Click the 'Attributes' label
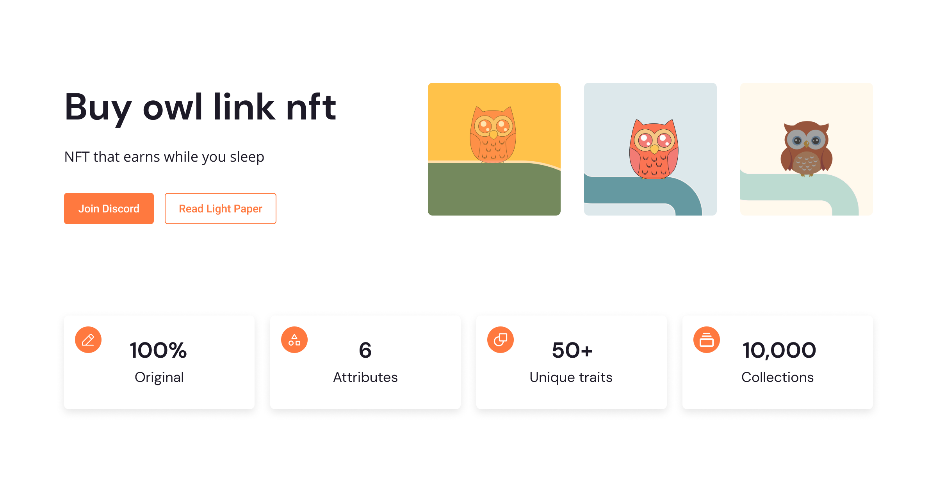The width and height of the screenshot is (937, 492). 365,377
